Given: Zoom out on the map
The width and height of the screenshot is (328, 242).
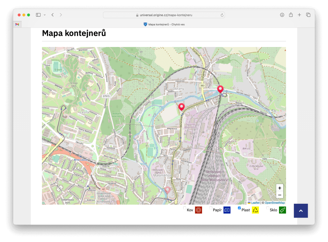Looking at the screenshot, I should coord(280,195).
